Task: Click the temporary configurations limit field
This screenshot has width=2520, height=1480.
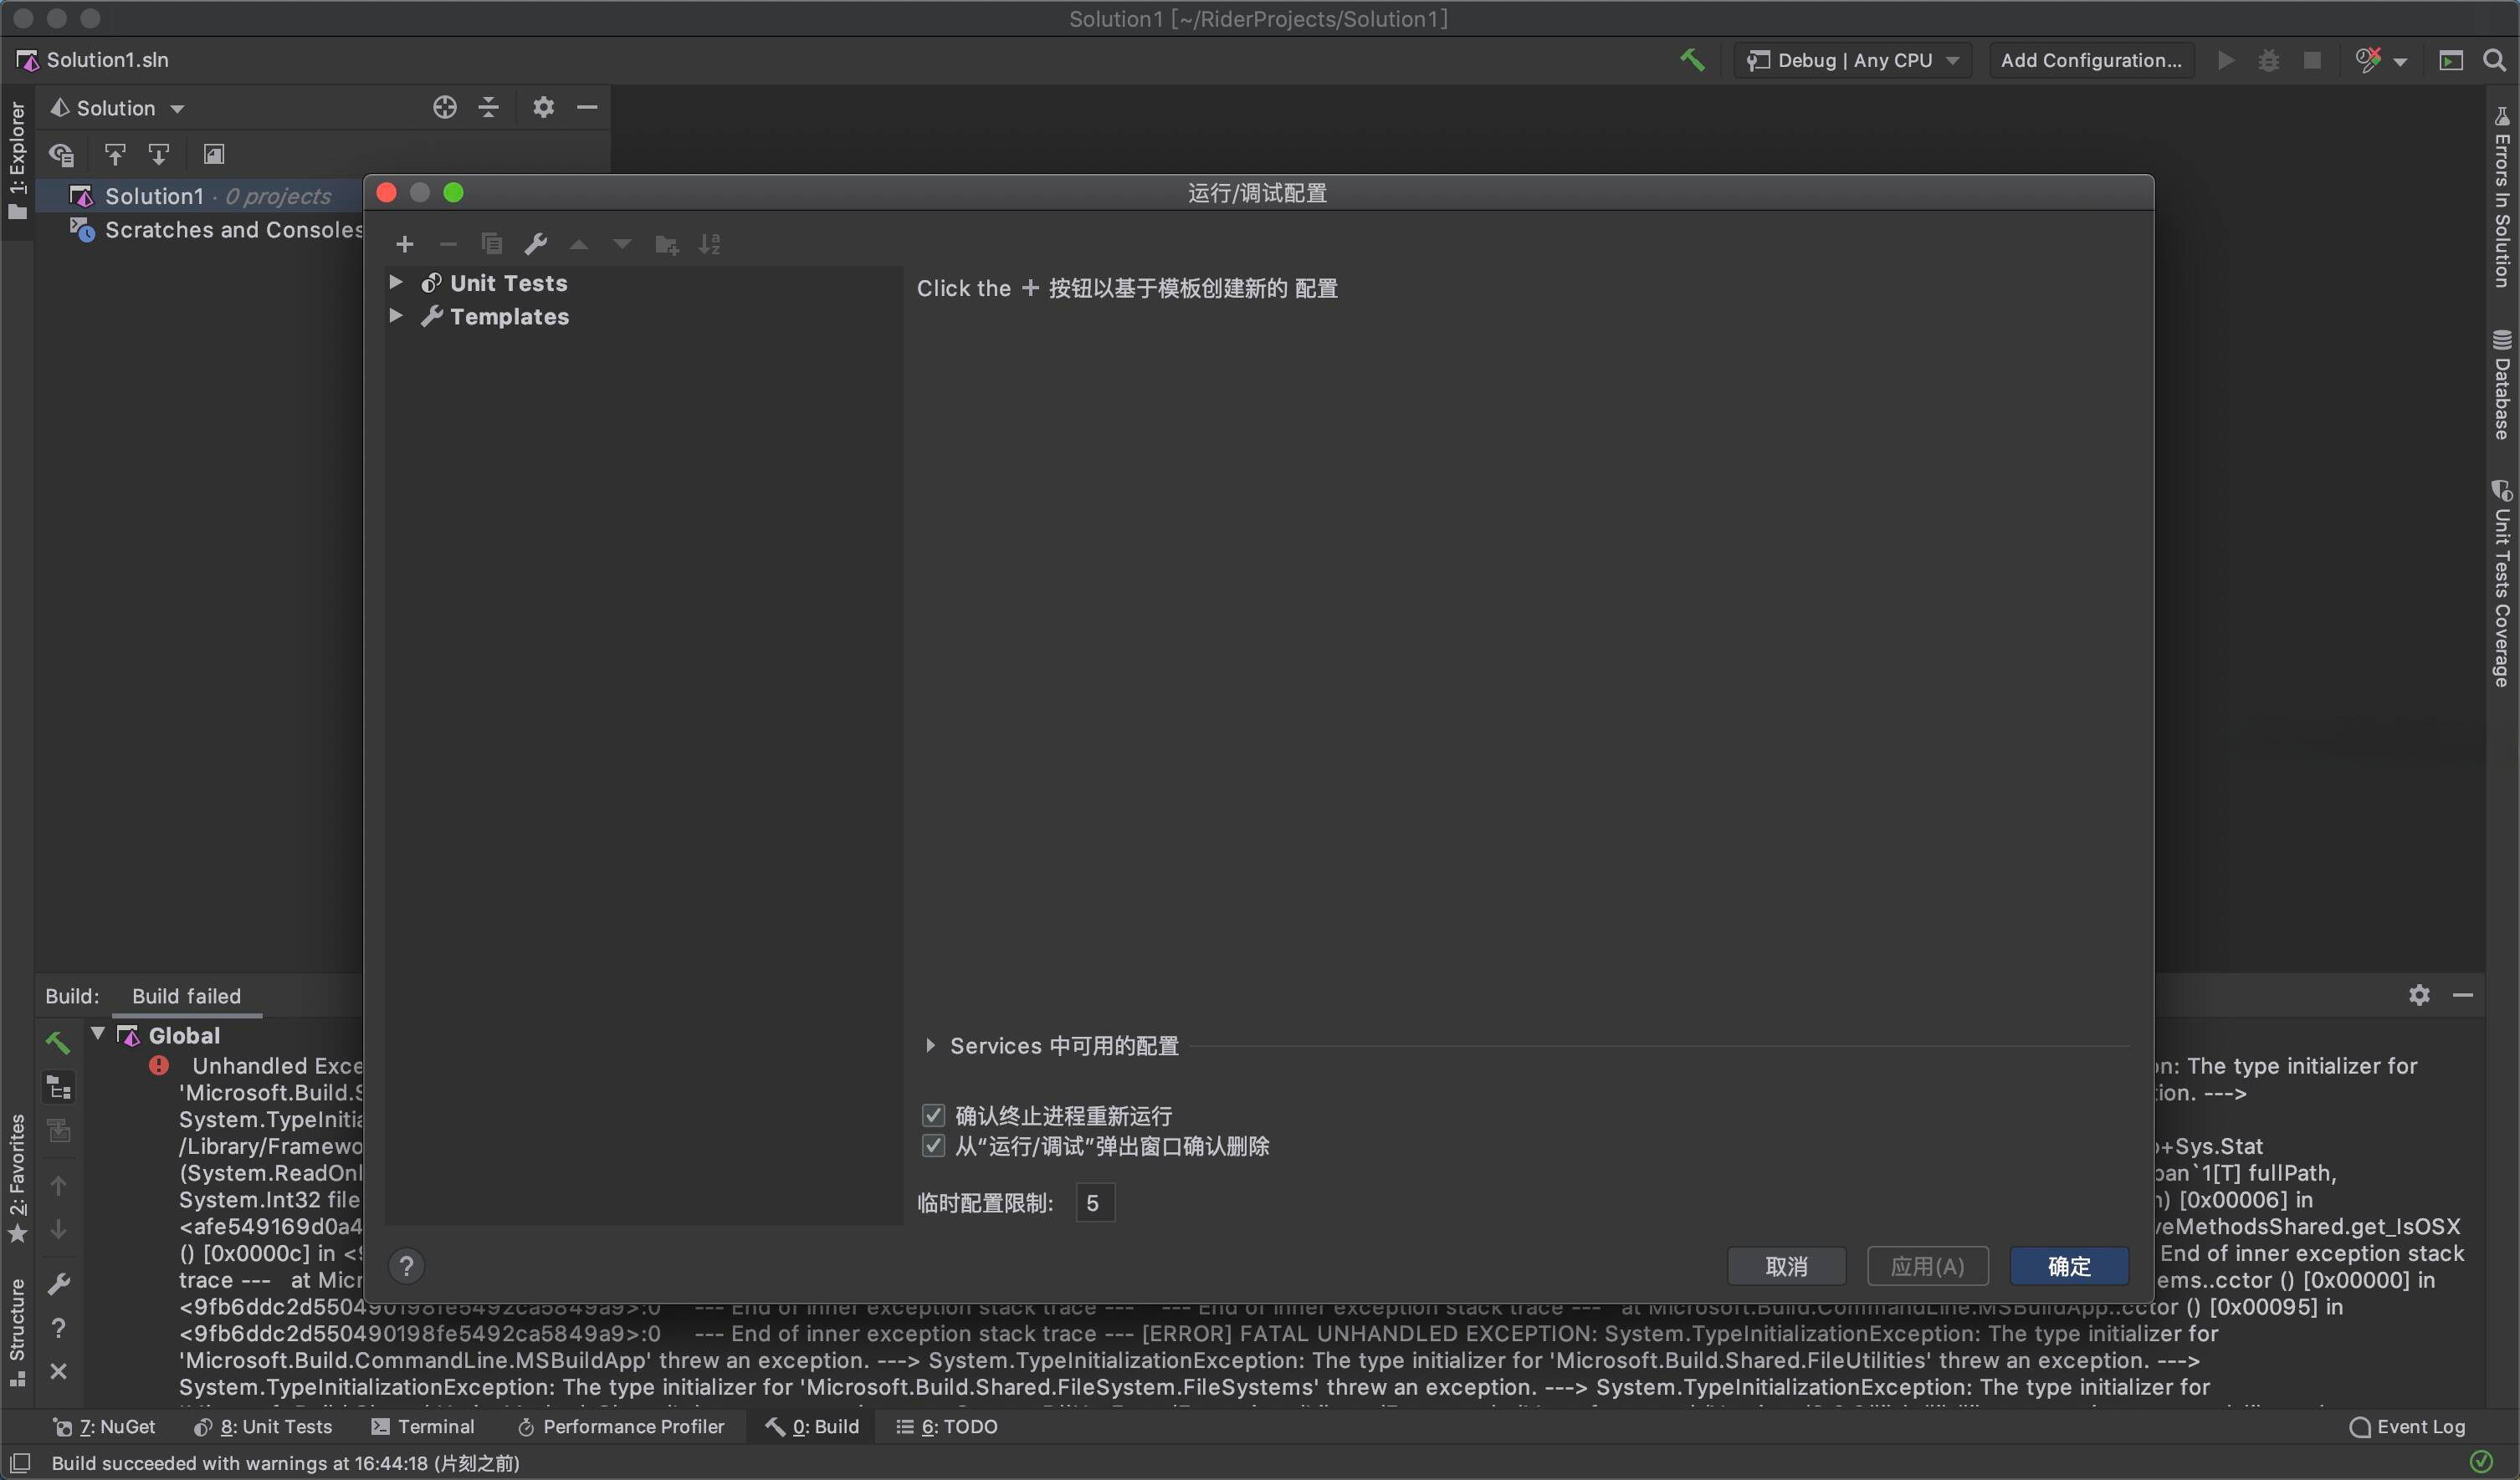Action: [x=1094, y=1202]
